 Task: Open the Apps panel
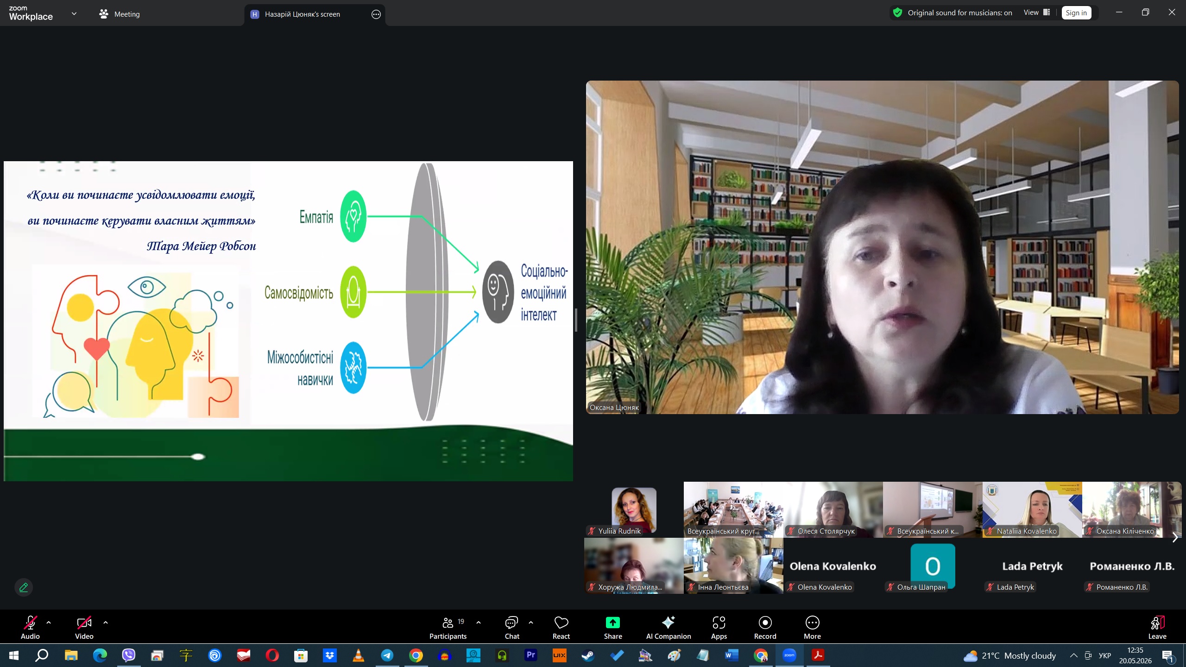point(719,627)
